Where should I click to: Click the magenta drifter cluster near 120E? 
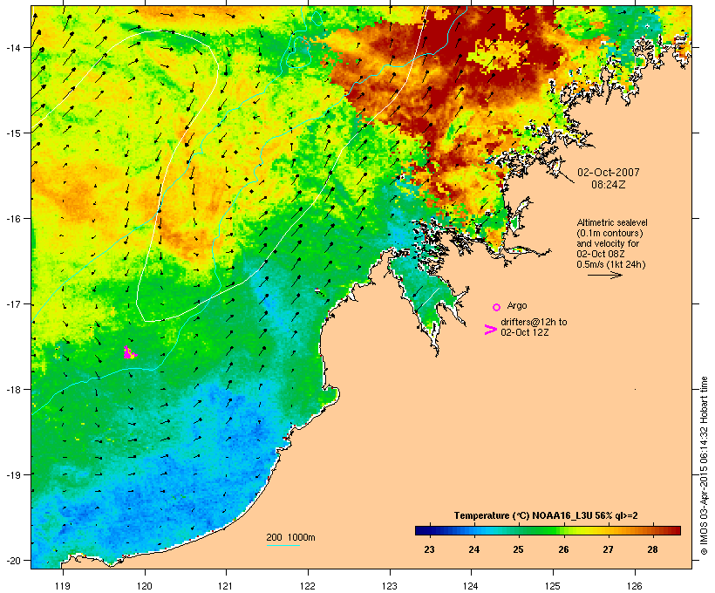pos(130,352)
